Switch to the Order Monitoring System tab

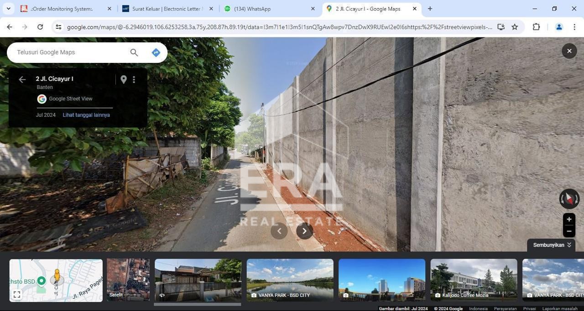tap(66, 9)
